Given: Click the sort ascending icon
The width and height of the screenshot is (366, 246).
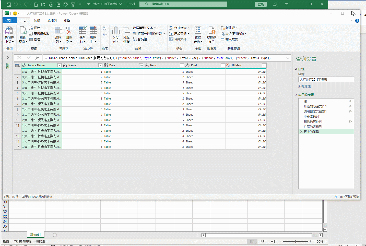Looking at the screenshot, I should 105,28.
